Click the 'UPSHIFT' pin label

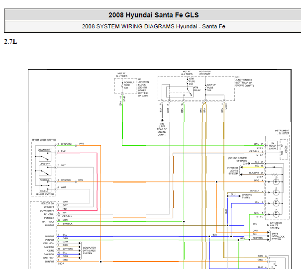click(49, 207)
